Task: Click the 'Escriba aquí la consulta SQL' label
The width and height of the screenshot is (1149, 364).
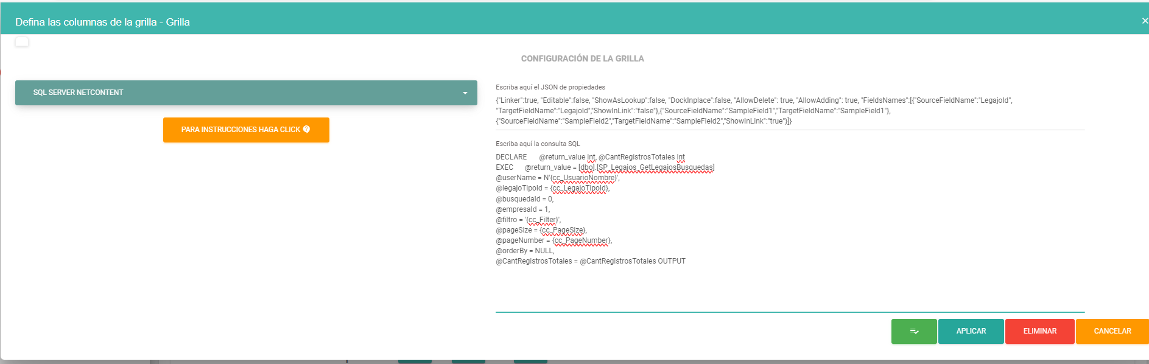Action: [538, 144]
